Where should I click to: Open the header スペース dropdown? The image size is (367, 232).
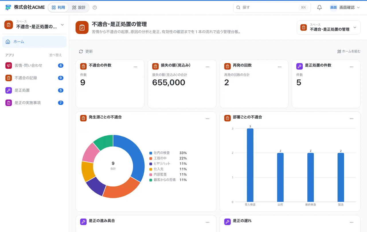(329, 28)
